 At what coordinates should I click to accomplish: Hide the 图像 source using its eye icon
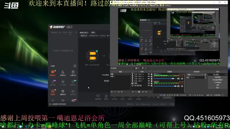pyautogui.click(x=149, y=83)
